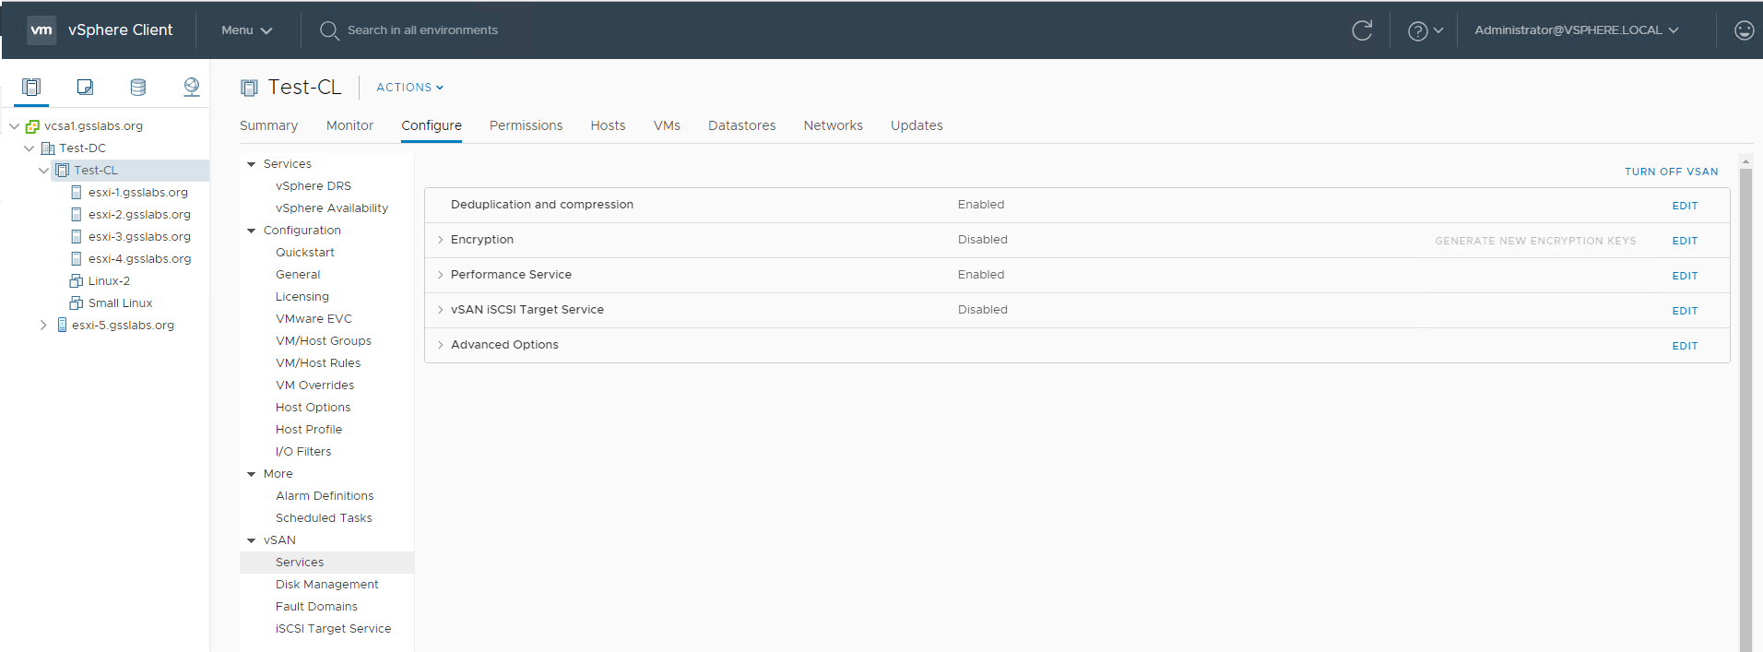Viewport: 1763px width, 652px height.
Task: Click the refresh icon in top bar
Action: [1362, 30]
